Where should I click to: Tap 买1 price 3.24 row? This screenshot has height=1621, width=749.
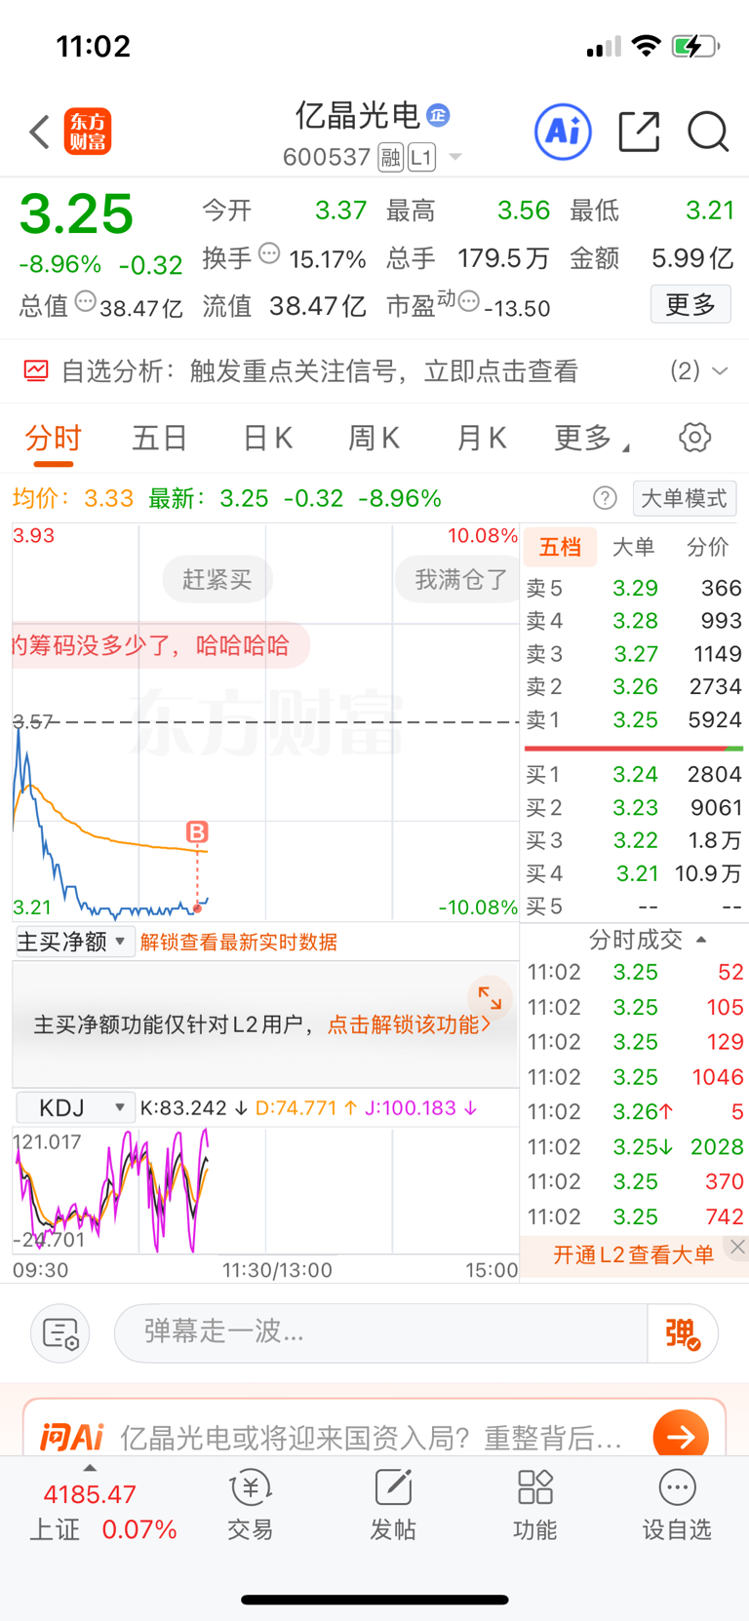click(635, 774)
